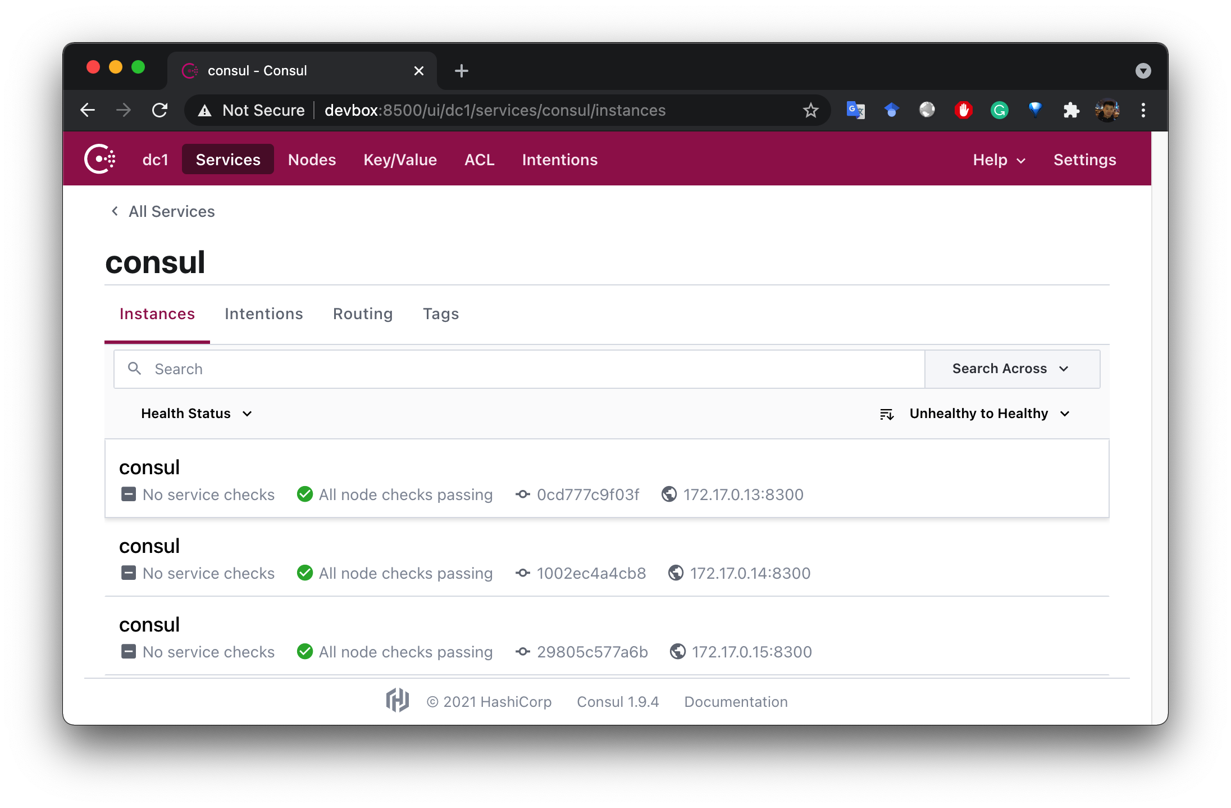1231x808 pixels.
Task: Open the Unhealthy to Healthy sort dropdown
Action: click(990, 414)
